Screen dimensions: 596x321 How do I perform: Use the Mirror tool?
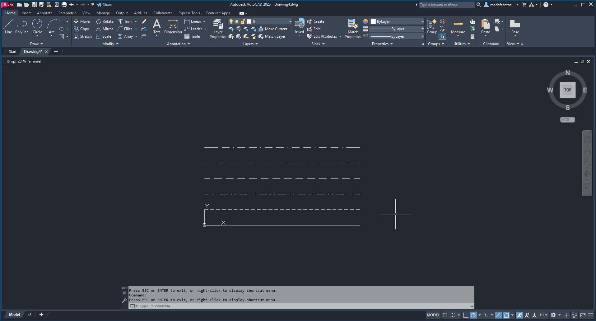coord(105,29)
